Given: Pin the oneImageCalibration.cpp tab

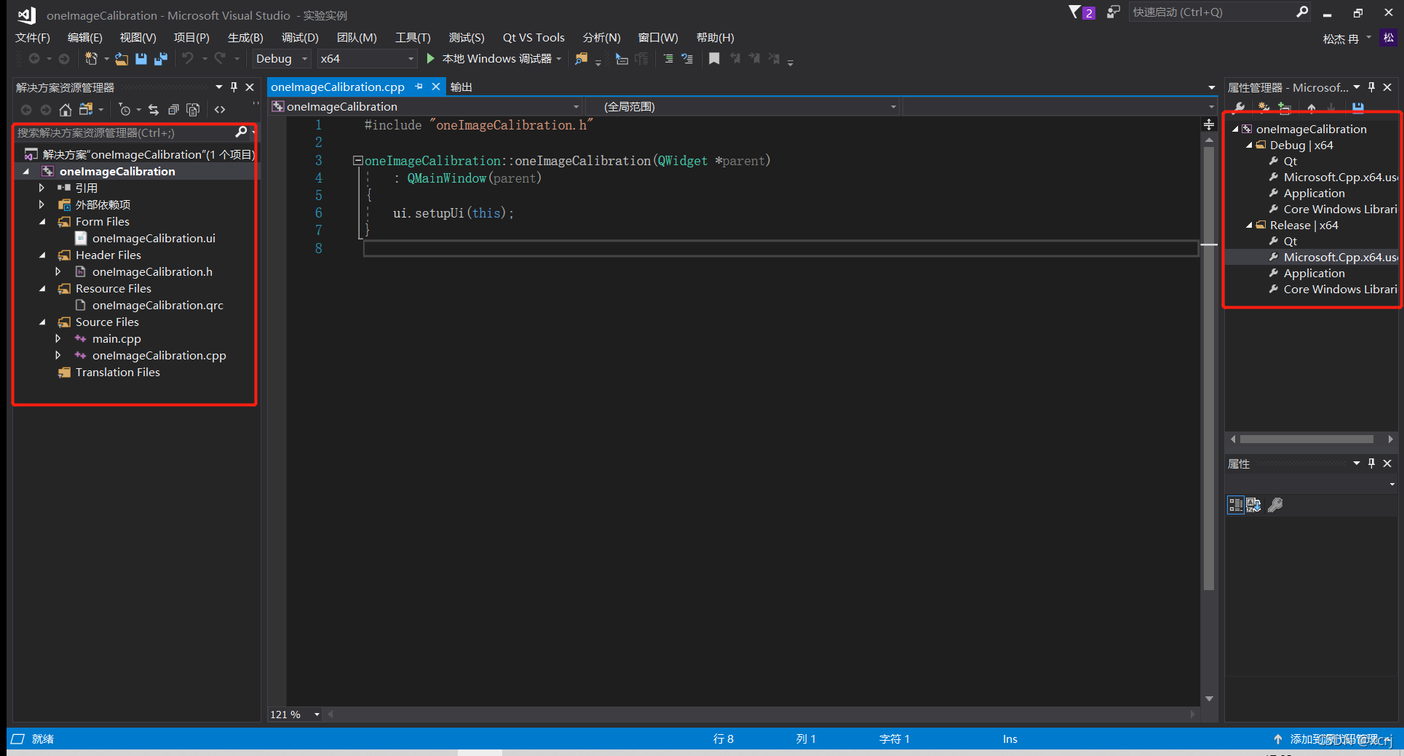Looking at the screenshot, I should pyautogui.click(x=419, y=87).
